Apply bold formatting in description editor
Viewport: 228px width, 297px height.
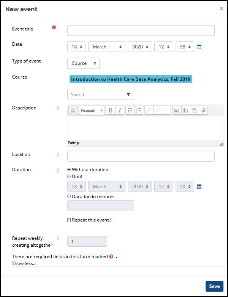(x=111, y=111)
